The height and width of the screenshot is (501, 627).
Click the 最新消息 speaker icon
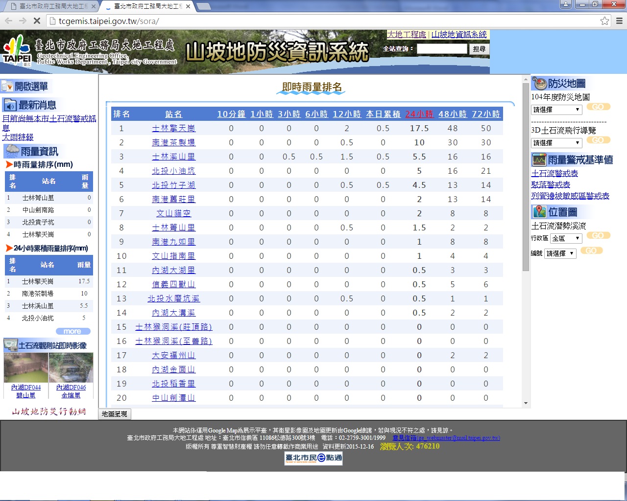click(10, 105)
